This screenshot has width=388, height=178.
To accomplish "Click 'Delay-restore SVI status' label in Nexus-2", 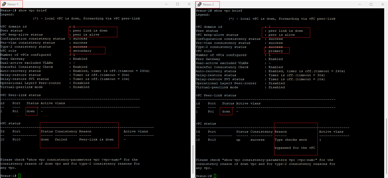I will click(x=220, y=79).
